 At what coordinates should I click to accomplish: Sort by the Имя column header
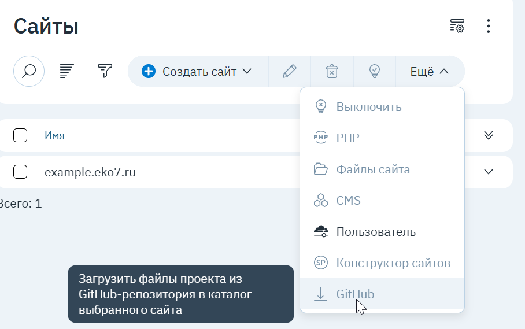coord(54,135)
